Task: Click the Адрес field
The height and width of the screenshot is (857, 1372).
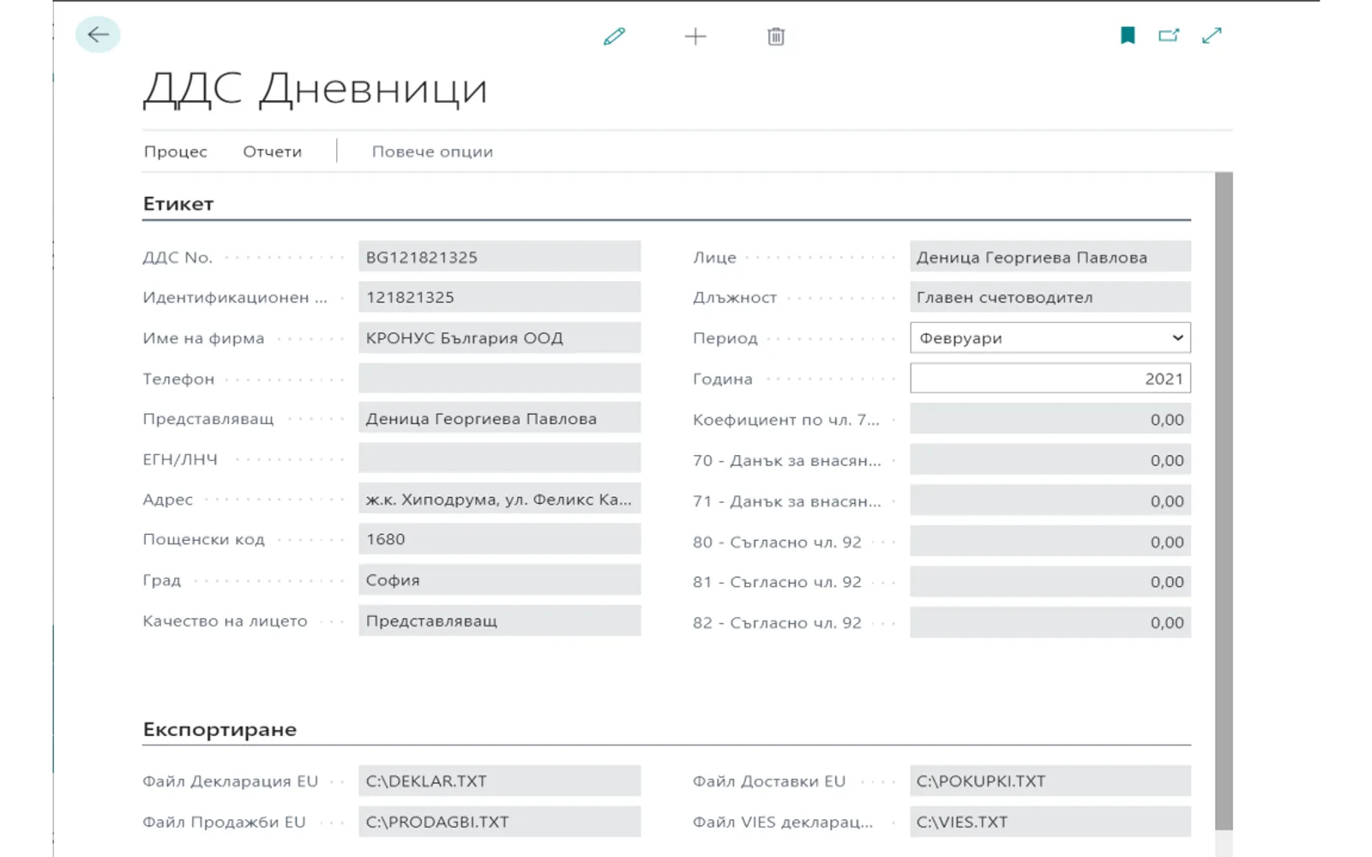Action: click(x=499, y=499)
